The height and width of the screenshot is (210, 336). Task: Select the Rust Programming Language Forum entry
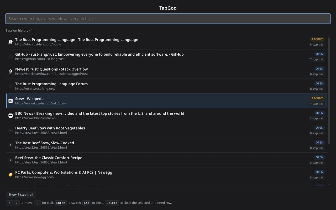[x=167, y=86]
